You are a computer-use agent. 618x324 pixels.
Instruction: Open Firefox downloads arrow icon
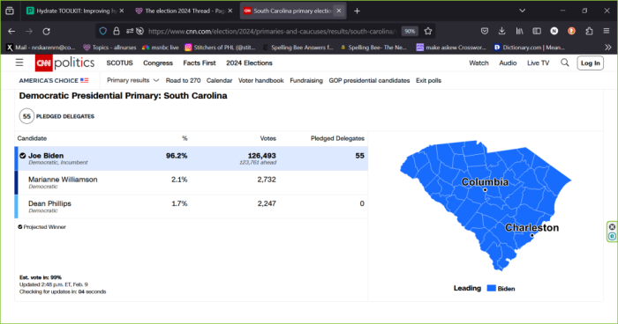501,31
